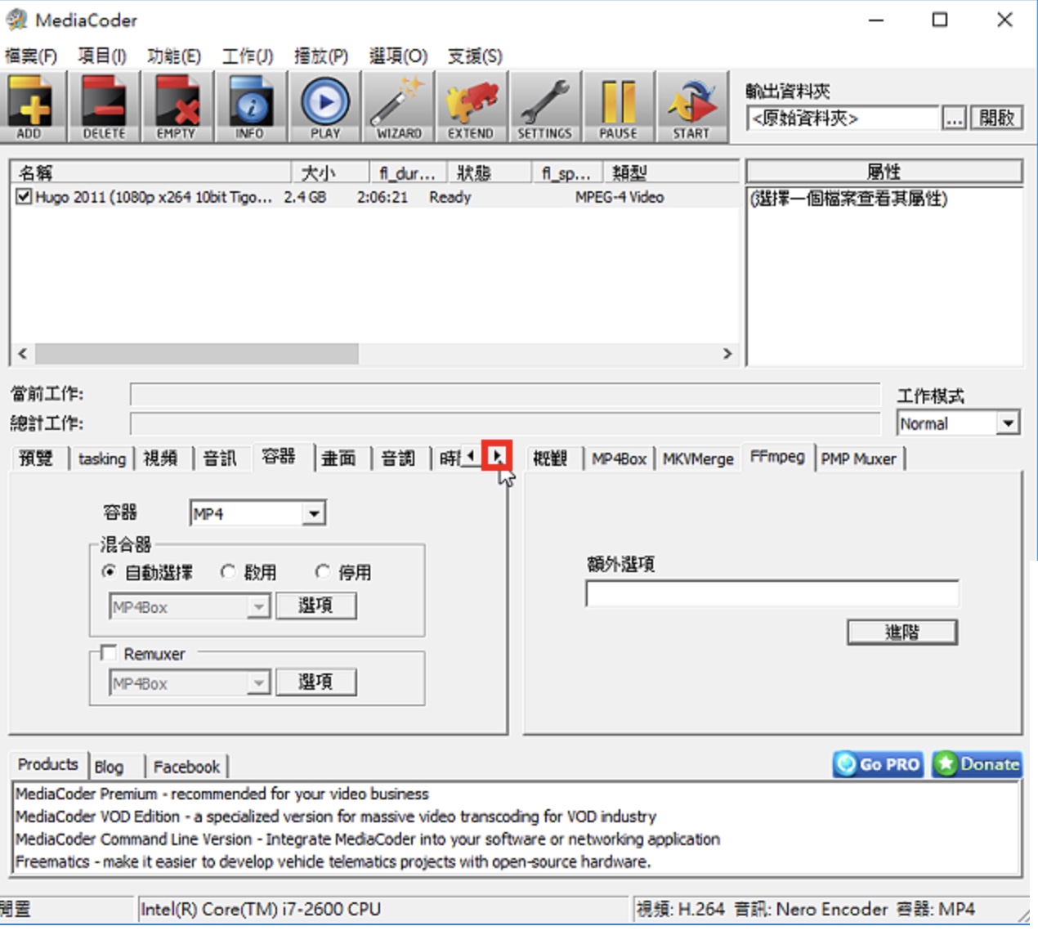Open the EXTEND plugins icon
1038x935 pixels.
[x=472, y=107]
